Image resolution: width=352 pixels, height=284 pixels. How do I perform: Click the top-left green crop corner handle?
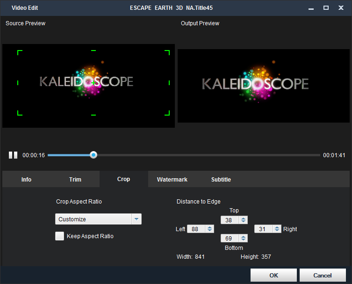pyautogui.click(x=20, y=52)
